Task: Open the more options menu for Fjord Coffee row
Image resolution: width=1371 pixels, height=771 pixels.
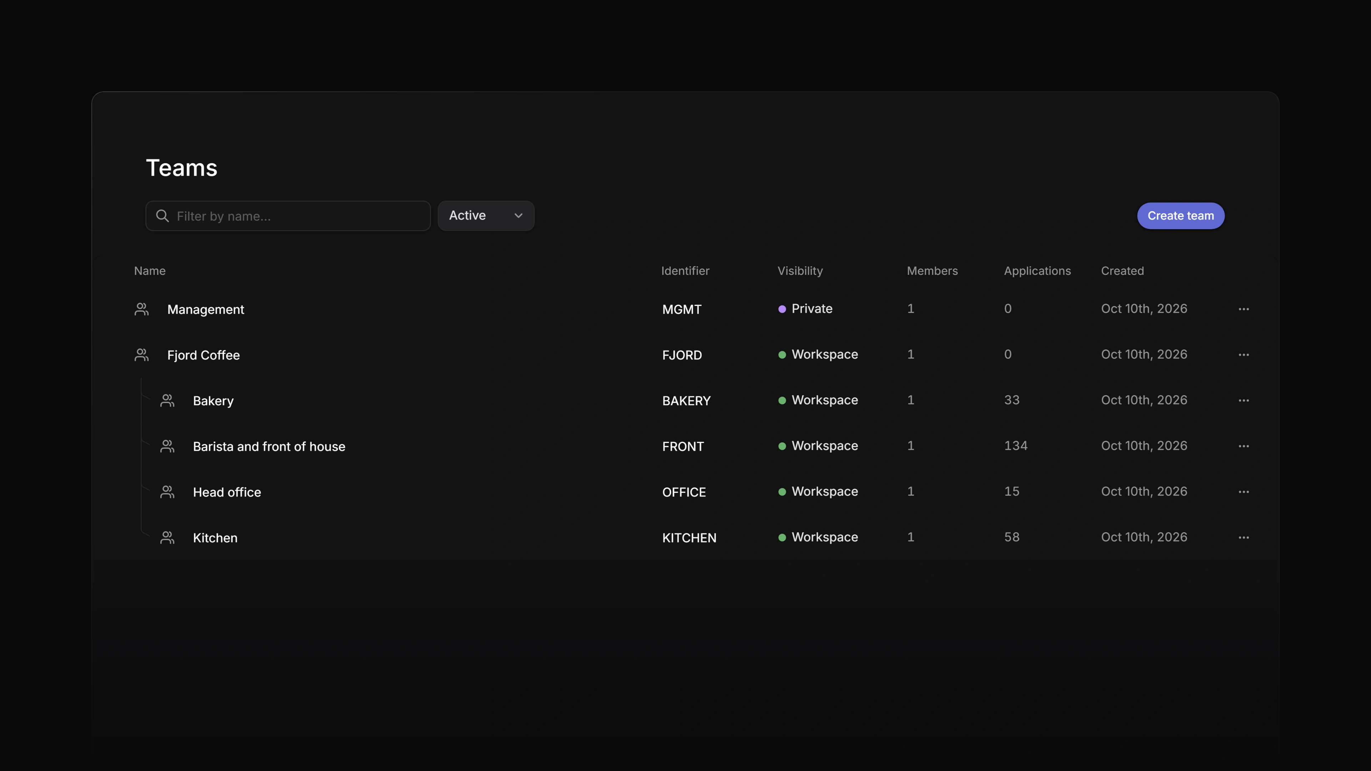Action: point(1243,355)
